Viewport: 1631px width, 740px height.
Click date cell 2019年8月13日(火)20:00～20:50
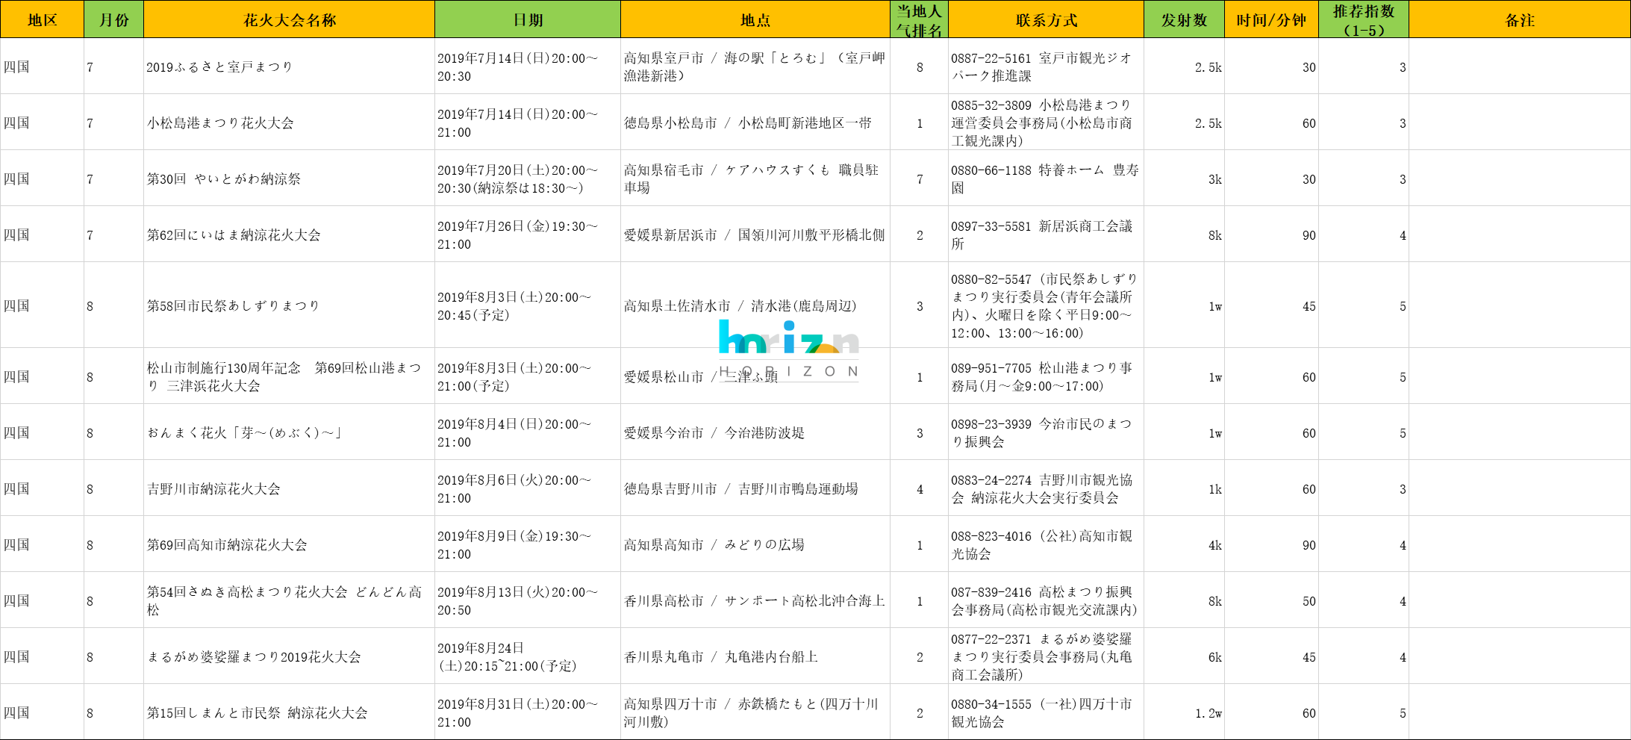coord(528,600)
